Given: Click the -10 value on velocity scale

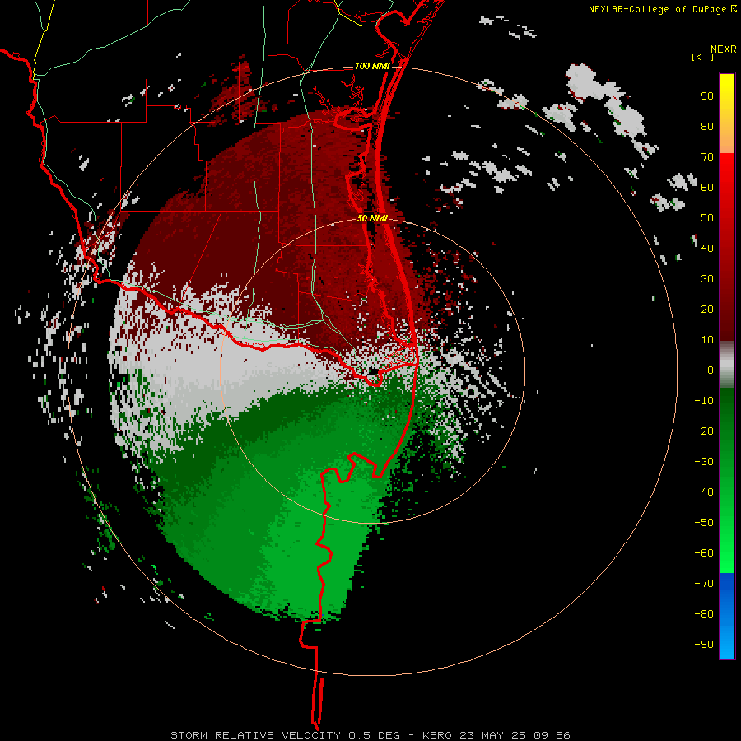Looking at the screenshot, I should pyautogui.click(x=704, y=401).
